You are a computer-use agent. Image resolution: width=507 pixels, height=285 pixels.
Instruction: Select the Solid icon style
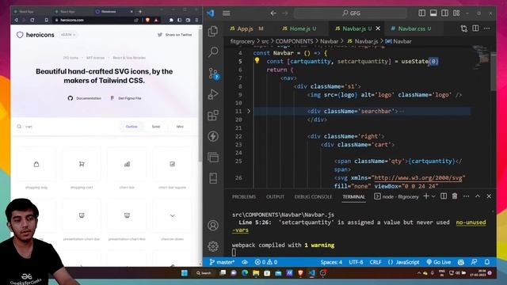[x=156, y=127]
